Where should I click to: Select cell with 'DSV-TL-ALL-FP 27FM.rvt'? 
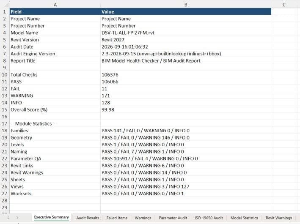(186, 33)
